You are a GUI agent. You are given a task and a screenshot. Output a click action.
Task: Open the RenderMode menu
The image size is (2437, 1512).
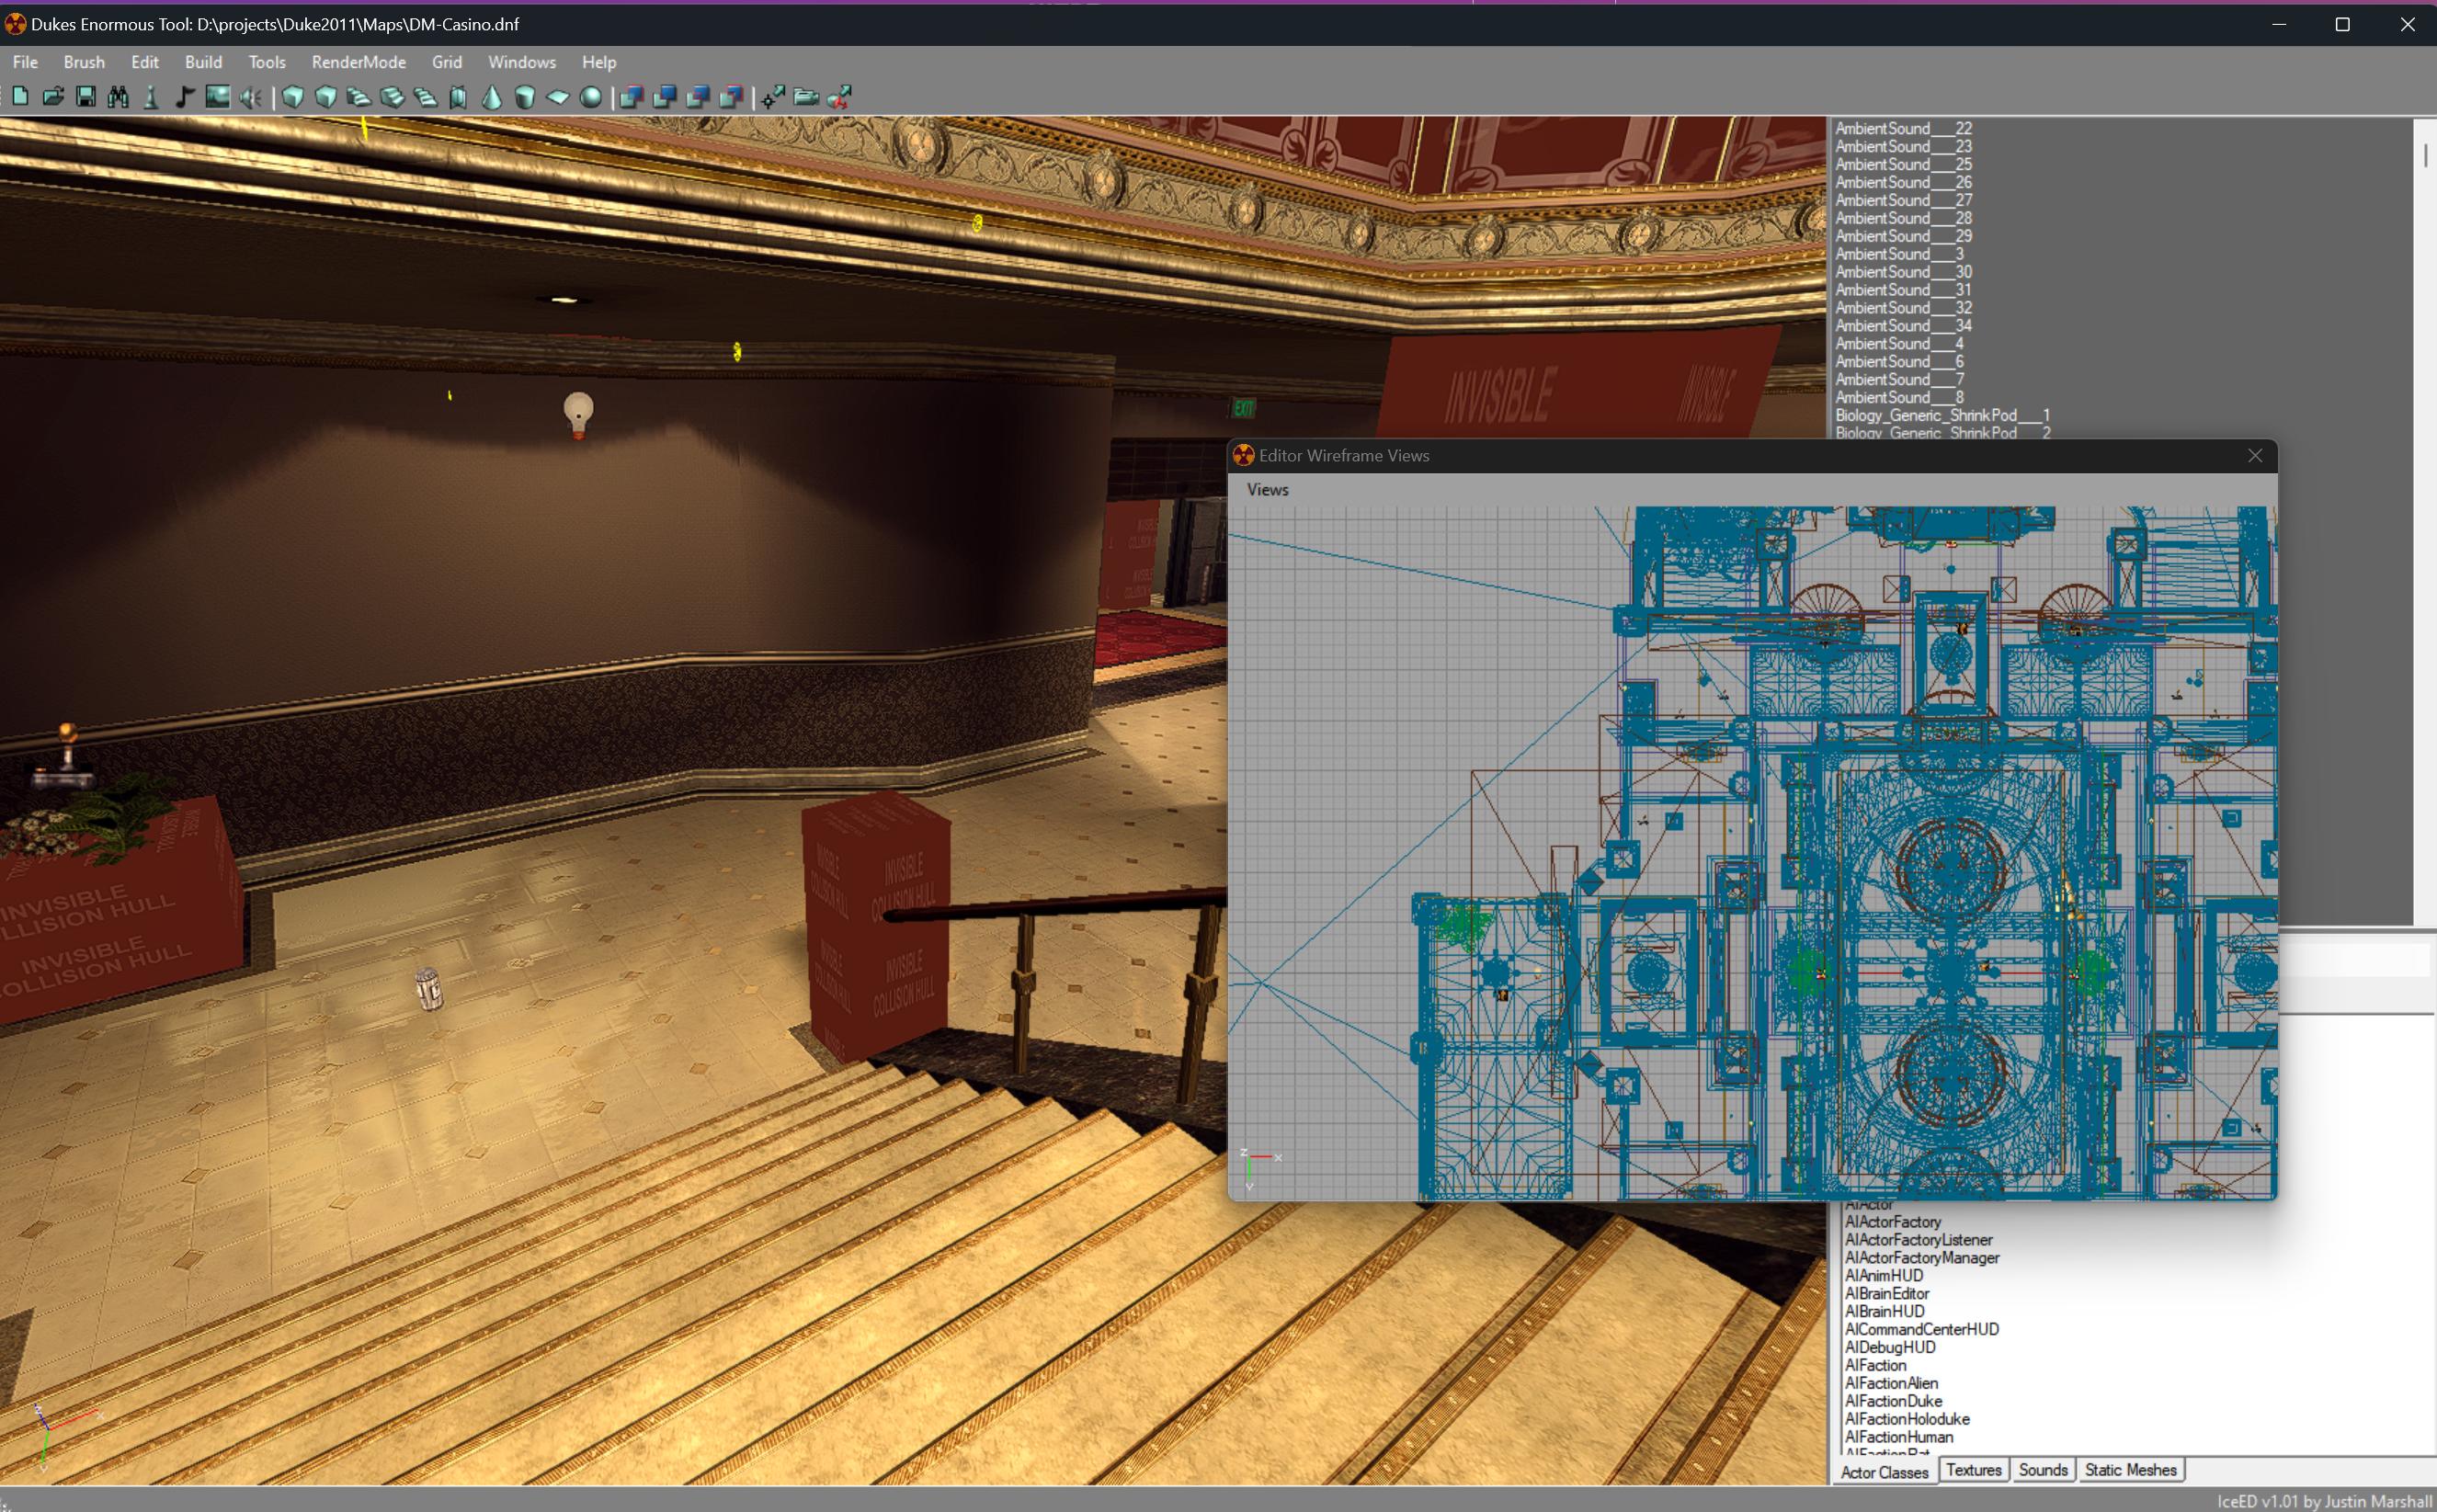358,62
